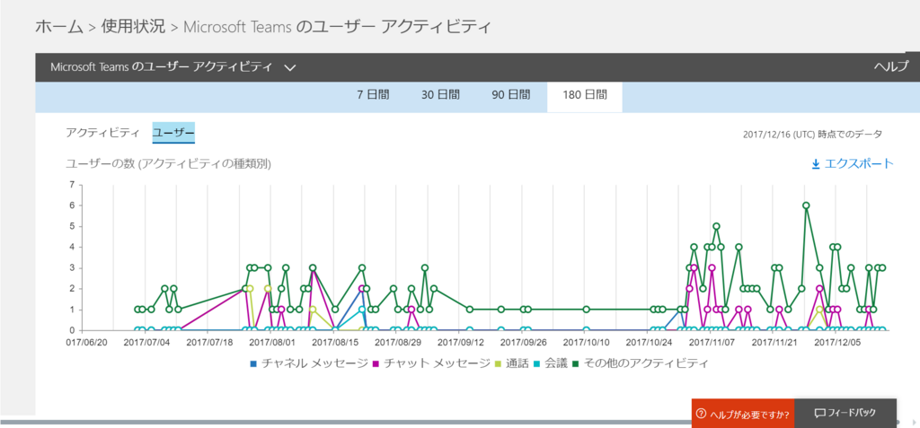Switch to the 30 日間 period tab
The image size is (920, 428).
440,94
